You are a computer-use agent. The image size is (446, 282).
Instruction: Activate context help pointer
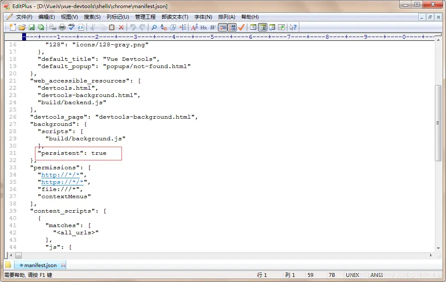pyautogui.click(x=293, y=27)
